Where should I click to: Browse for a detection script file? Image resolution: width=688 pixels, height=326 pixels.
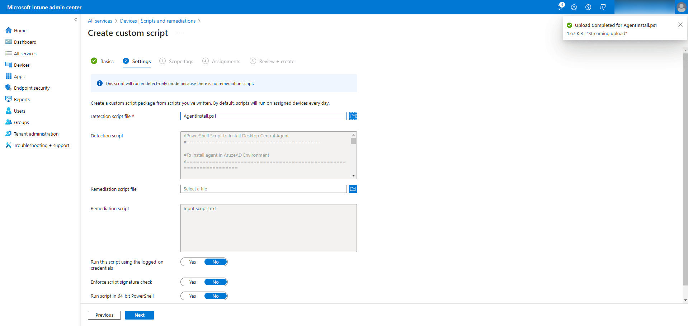353,116
